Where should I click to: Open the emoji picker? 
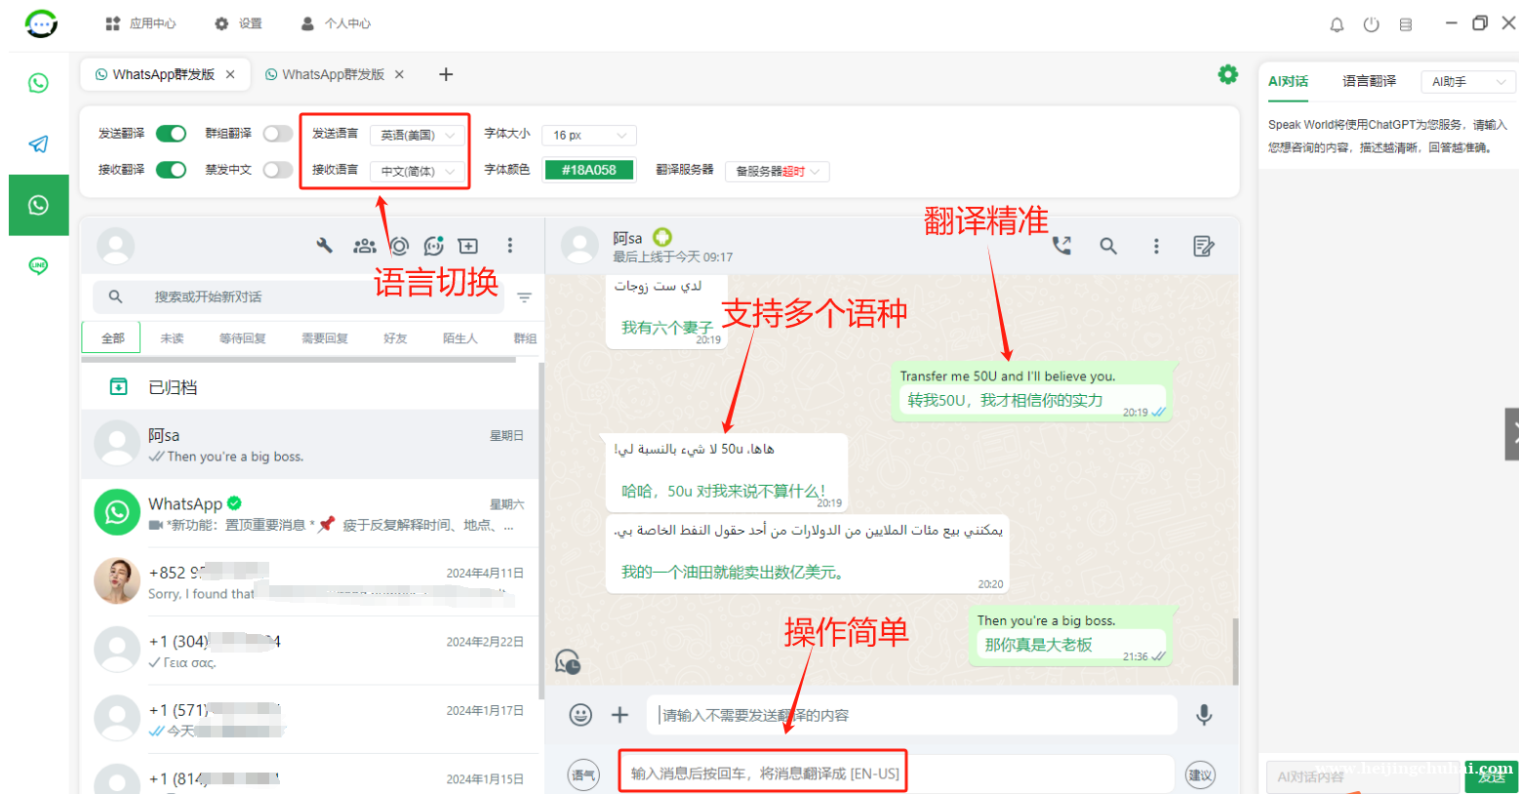580,715
